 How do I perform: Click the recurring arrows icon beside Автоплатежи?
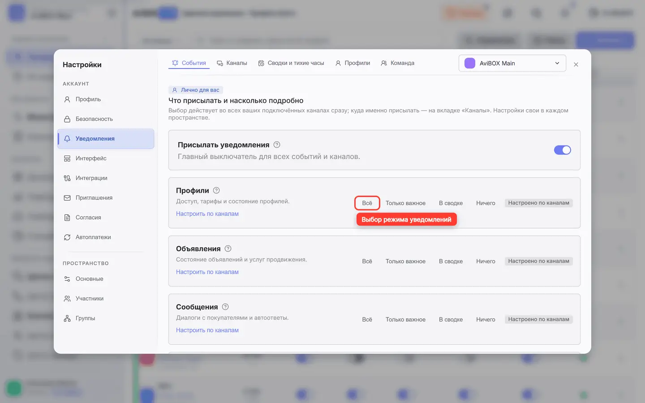[67, 237]
